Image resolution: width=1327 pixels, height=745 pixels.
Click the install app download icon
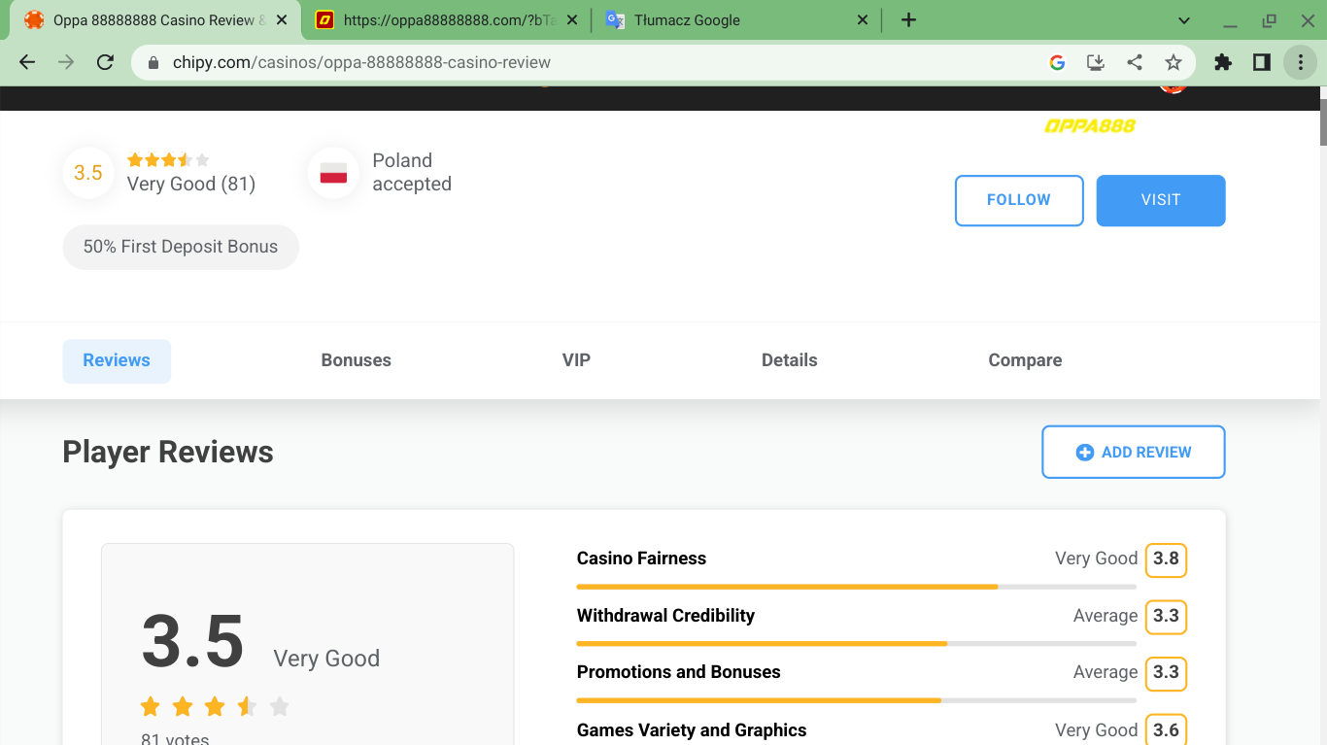(x=1096, y=62)
